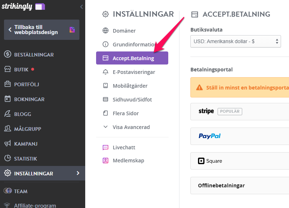This screenshot has height=208, width=289.
Task: Open the Bokningar calendar icon
Action: (8, 99)
